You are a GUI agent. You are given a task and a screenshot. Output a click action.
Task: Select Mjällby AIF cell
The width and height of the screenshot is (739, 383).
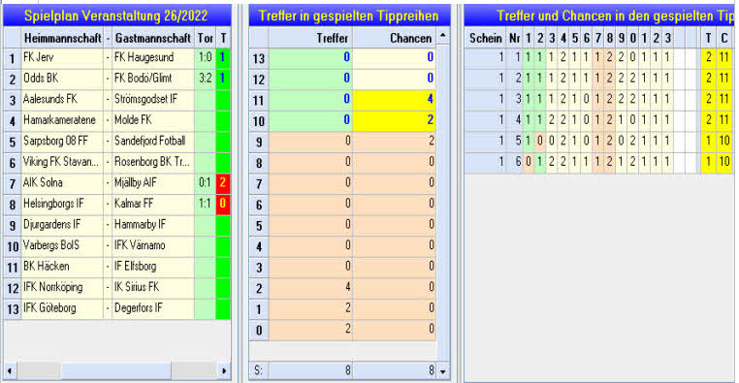(x=153, y=183)
